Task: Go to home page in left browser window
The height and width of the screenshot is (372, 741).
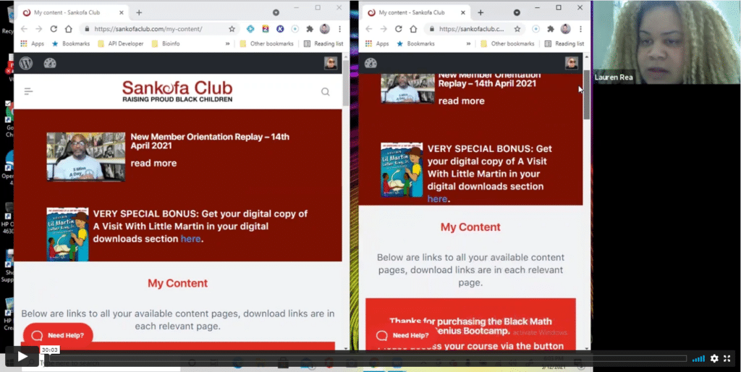Action: click(x=69, y=29)
